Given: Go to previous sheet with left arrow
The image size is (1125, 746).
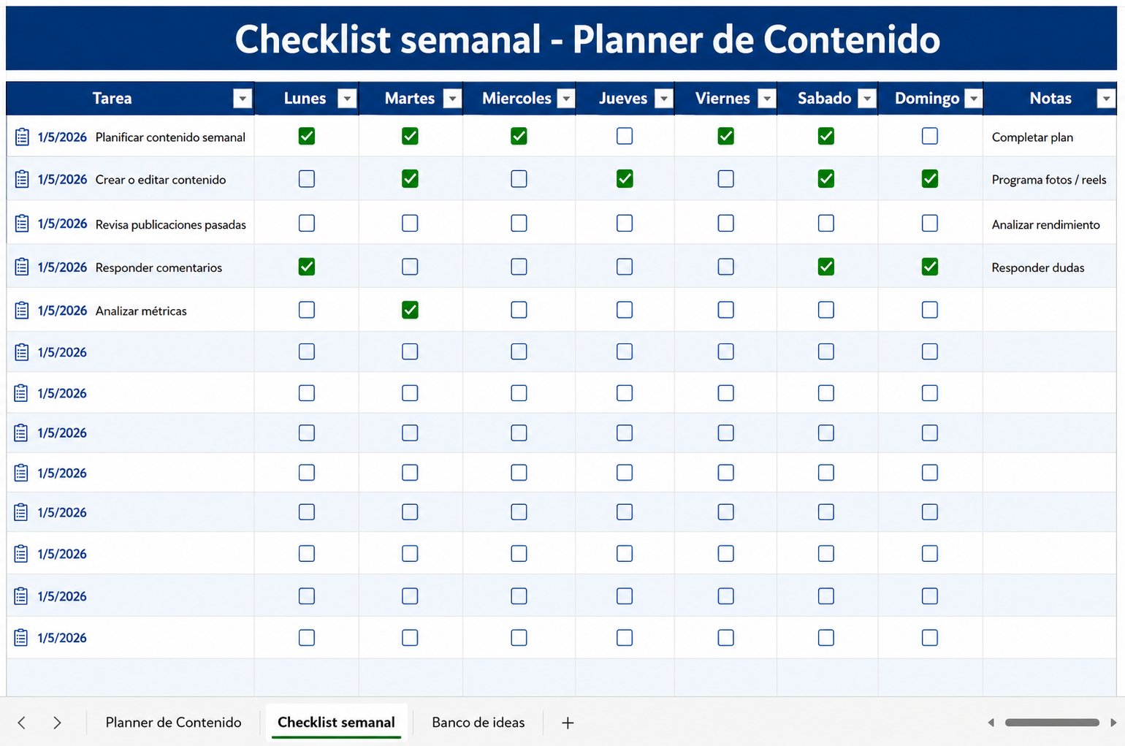Looking at the screenshot, I should [22, 723].
